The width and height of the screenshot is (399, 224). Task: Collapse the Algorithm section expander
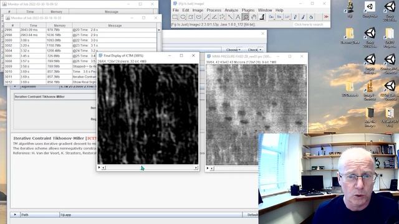[15, 86]
